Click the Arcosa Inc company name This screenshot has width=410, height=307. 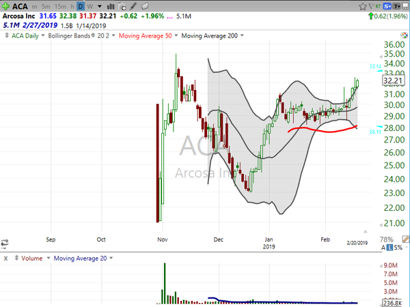[19, 16]
